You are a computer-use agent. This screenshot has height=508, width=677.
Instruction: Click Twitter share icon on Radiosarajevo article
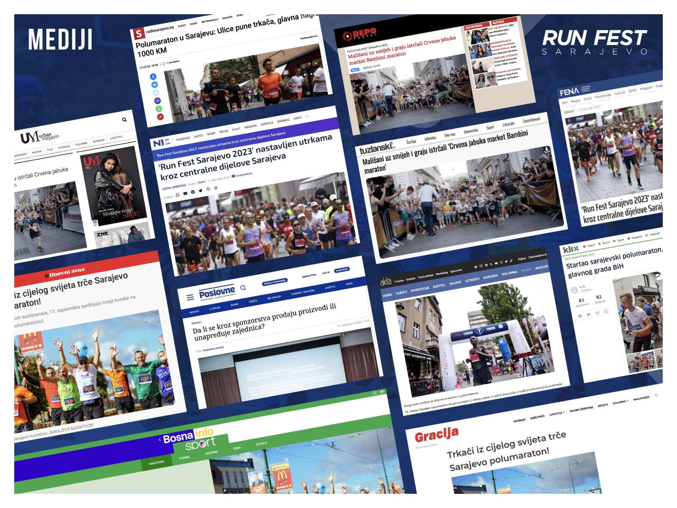pyautogui.click(x=154, y=85)
